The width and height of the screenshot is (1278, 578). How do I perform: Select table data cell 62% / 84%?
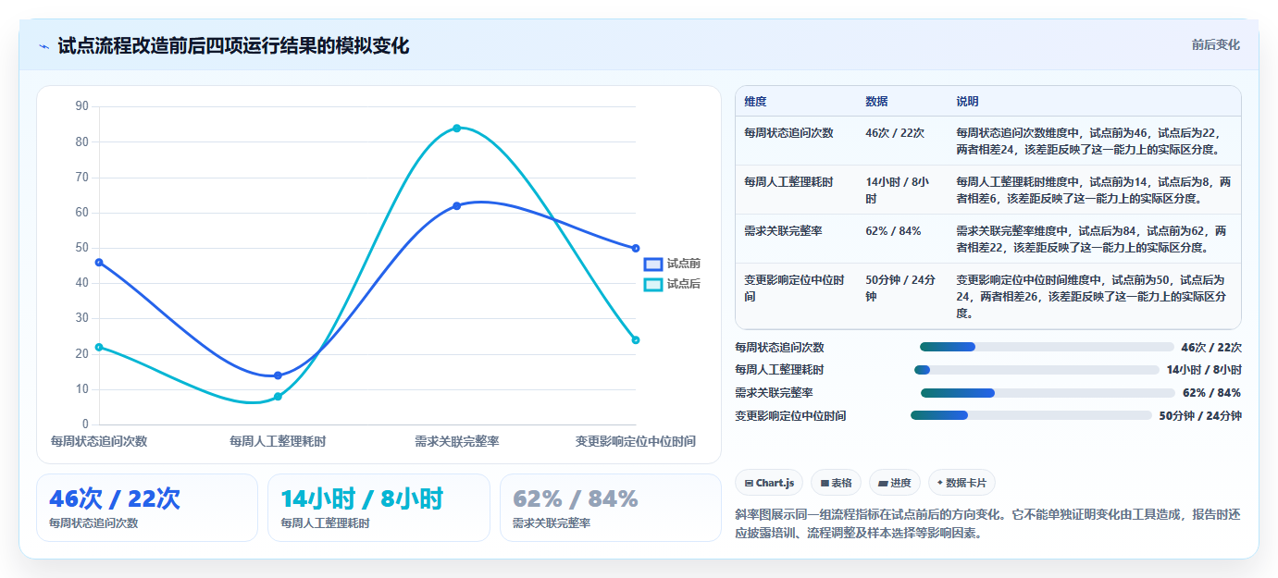(x=893, y=231)
